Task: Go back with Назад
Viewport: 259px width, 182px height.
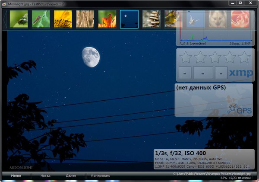Action: [x=45, y=176]
